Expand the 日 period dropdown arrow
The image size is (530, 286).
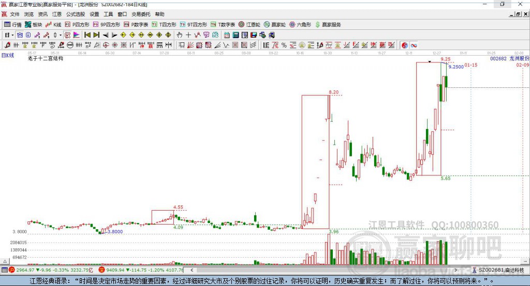[12, 35]
